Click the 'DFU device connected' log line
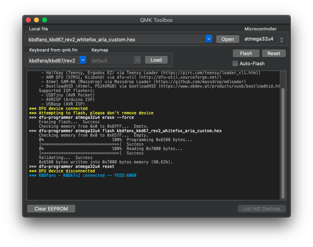 click(58, 108)
